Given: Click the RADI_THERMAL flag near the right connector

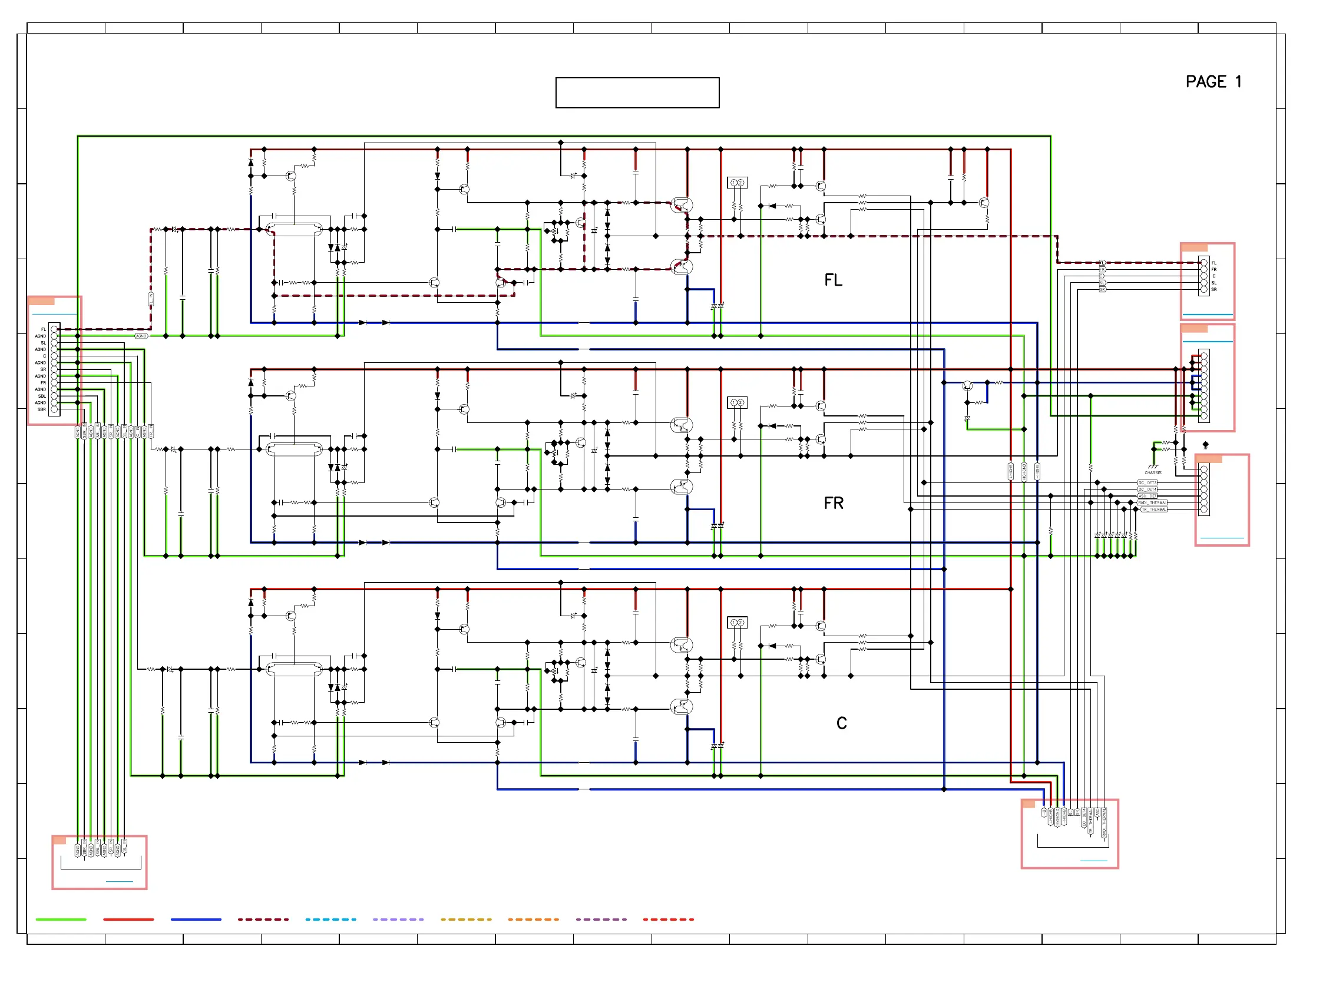Looking at the screenshot, I should click(x=1152, y=503).
